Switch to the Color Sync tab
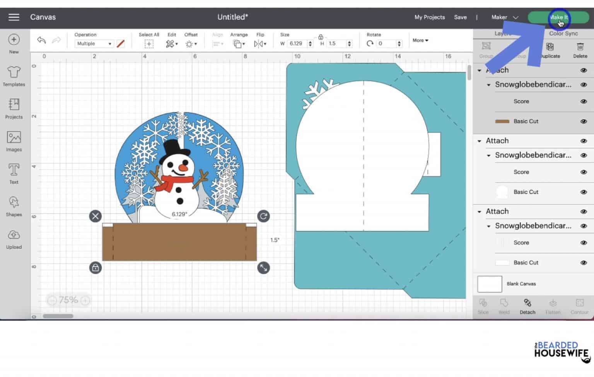Viewport: 594px width, 377px height. tap(563, 33)
